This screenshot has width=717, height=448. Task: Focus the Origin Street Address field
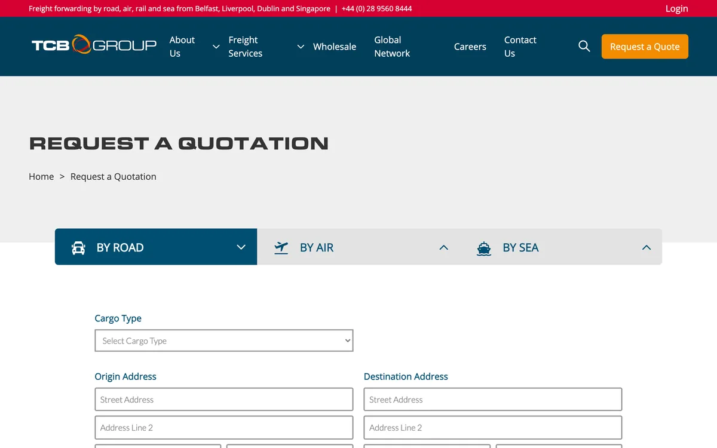tap(224, 400)
